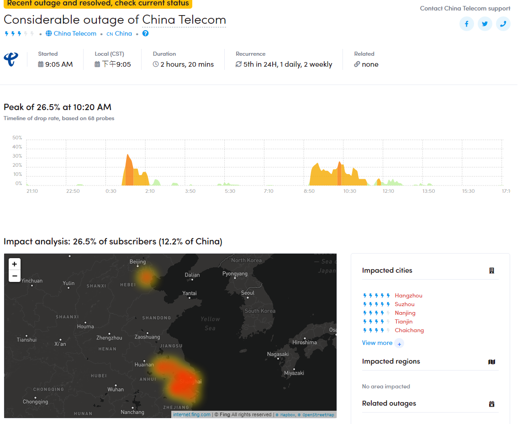
Task: Click the 5th in 24H recurrence value
Action: point(288,64)
